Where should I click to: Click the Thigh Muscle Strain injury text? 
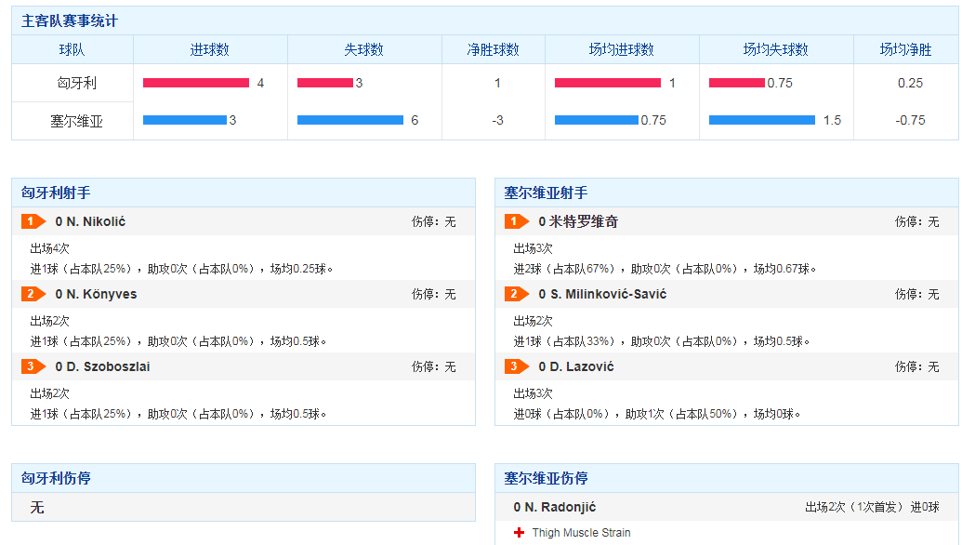pos(581,533)
